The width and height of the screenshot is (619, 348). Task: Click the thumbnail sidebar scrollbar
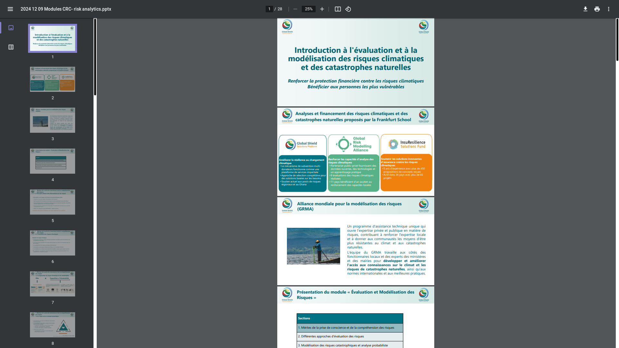click(95, 57)
